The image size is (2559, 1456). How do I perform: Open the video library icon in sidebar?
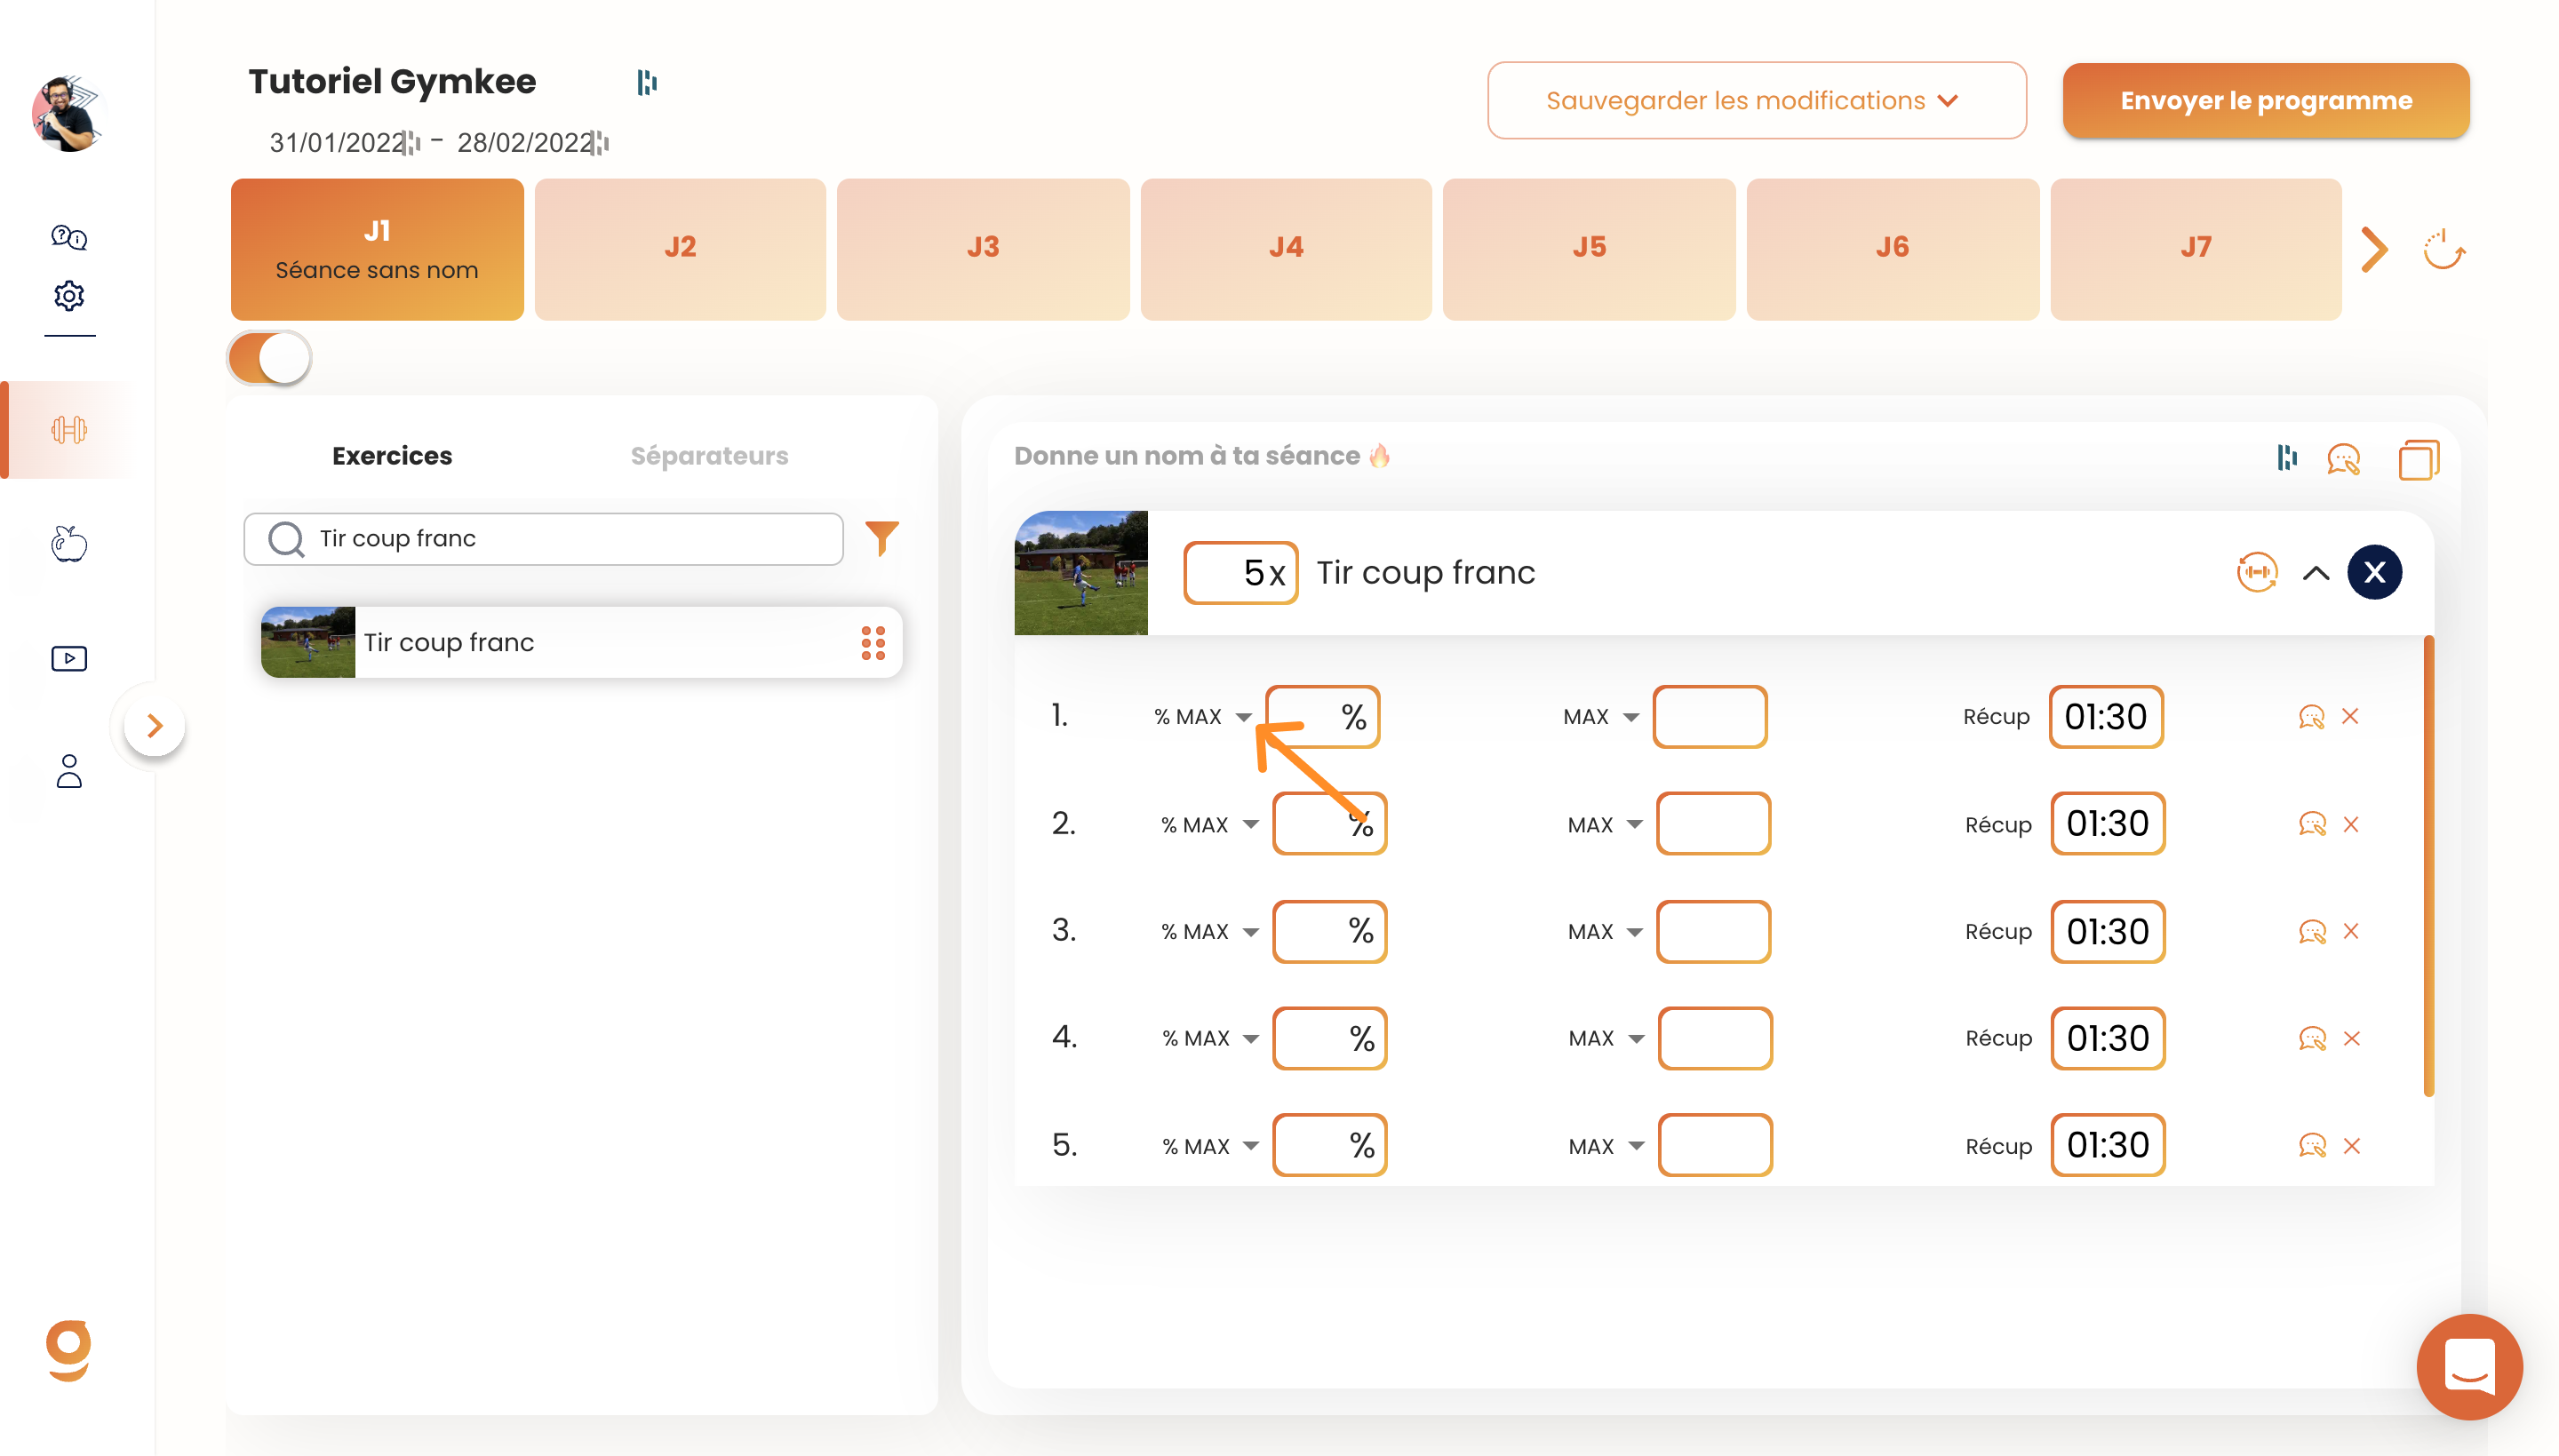(69, 658)
